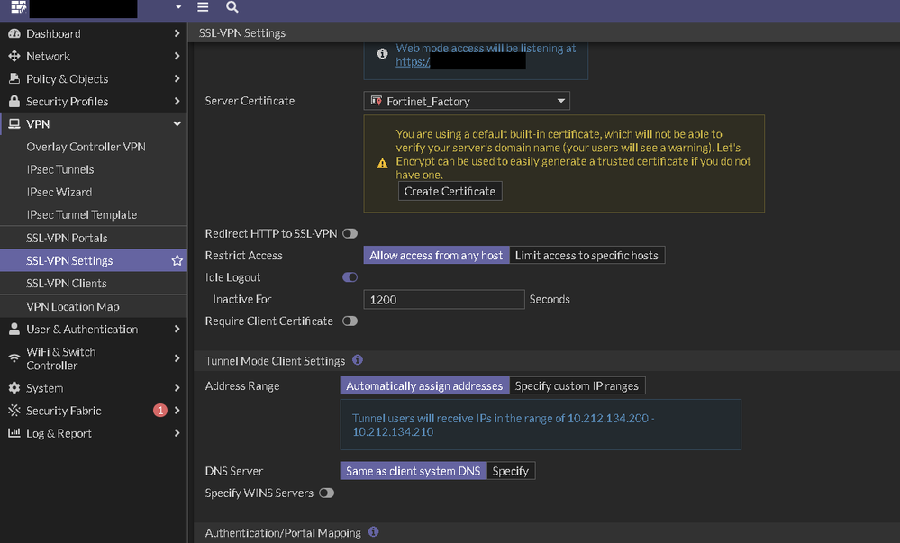Viewport: 900px width, 543px height.
Task: Turn on Require Client Certificate toggle
Action: 350,321
